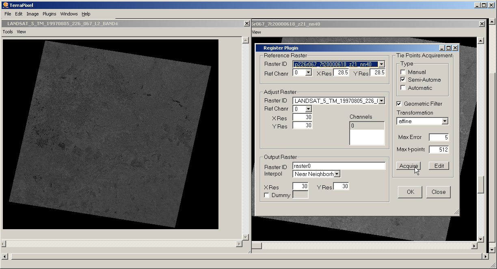
Task: Close the right raster view window
Action: [482, 24]
